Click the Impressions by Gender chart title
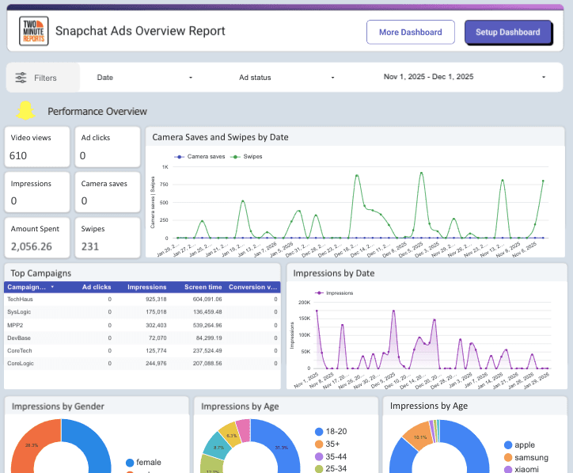 (x=58, y=406)
